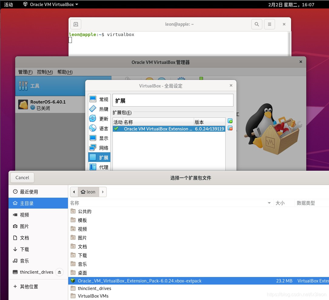Screen dimensions: 329x300
Task: Toggle sort order arrow of Name column
Action: click(x=269, y=203)
